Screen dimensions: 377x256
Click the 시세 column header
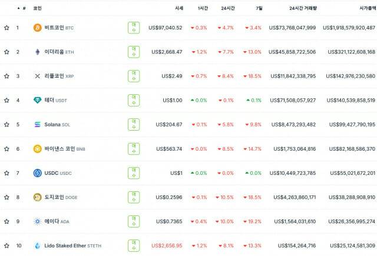[178, 9]
